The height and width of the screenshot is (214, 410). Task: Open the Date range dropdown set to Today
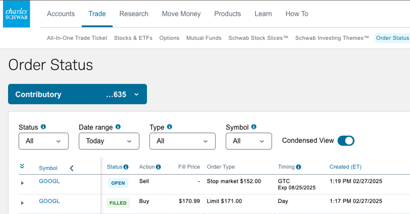tap(109, 141)
